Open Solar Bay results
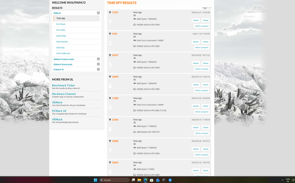This screenshot has width=295, height=183. pyautogui.click(x=60, y=47)
